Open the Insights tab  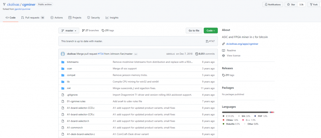pos(112,18)
